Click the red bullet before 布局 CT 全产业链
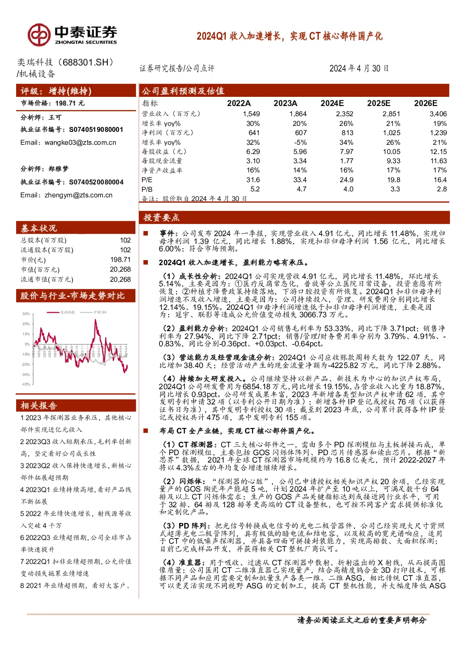This screenshot has height=647, width=457. click(146, 431)
